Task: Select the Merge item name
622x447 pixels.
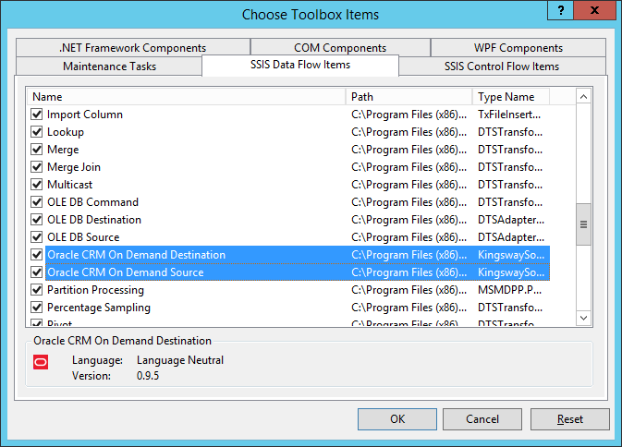Action: tap(63, 150)
